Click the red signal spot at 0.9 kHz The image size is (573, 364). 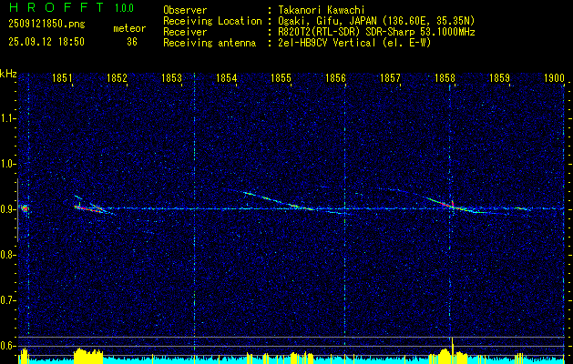25,208
